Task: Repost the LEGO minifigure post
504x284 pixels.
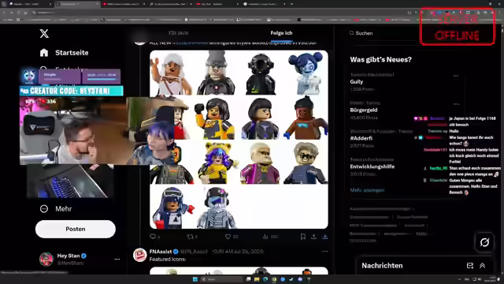Action: pyautogui.click(x=190, y=237)
